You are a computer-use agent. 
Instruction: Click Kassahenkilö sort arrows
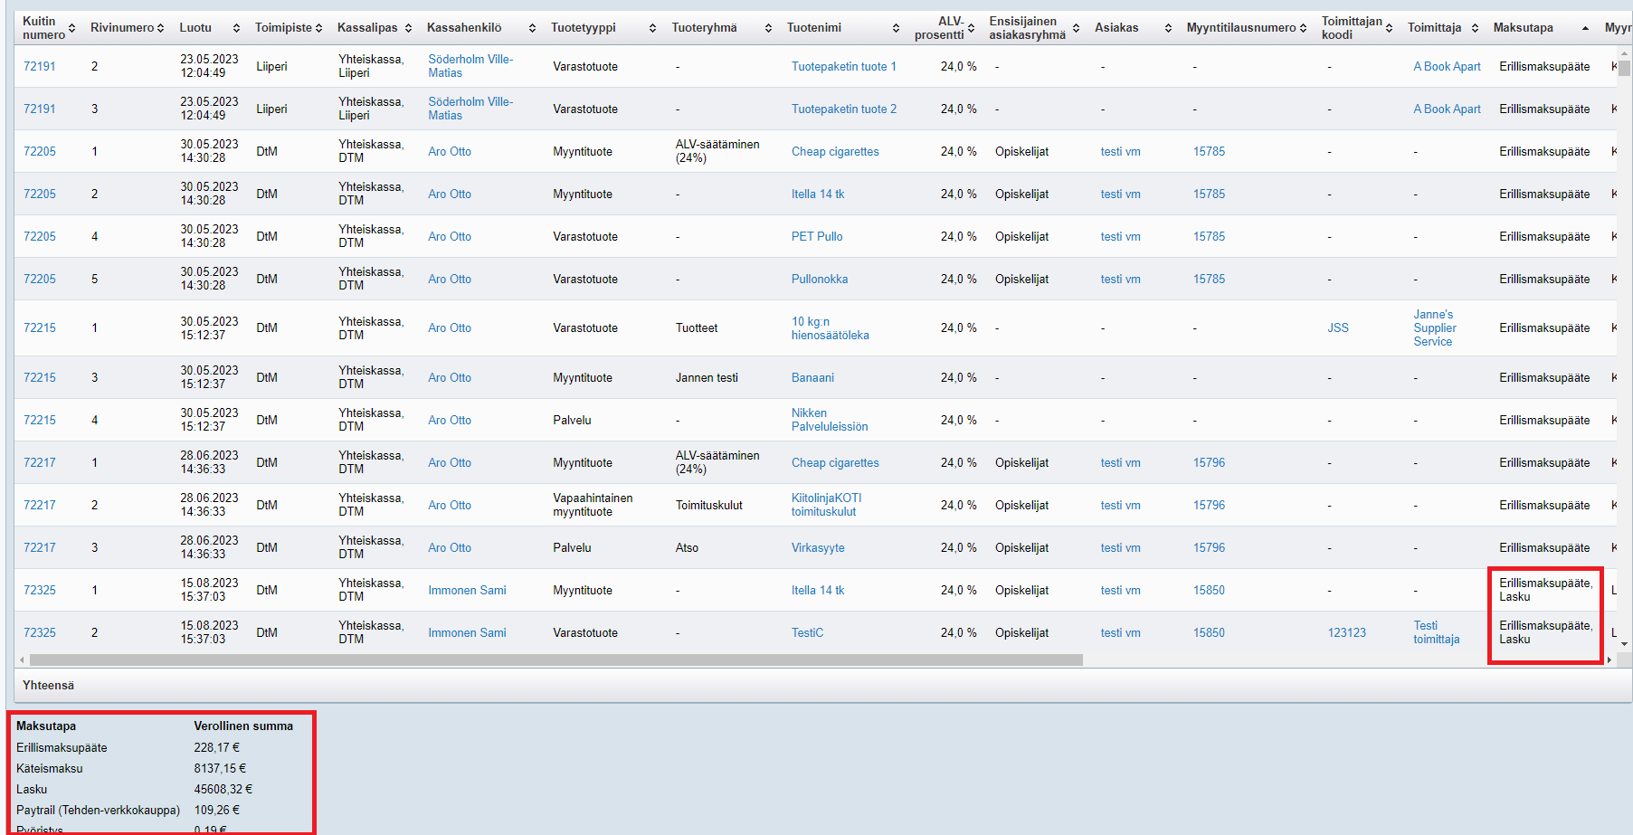532,28
